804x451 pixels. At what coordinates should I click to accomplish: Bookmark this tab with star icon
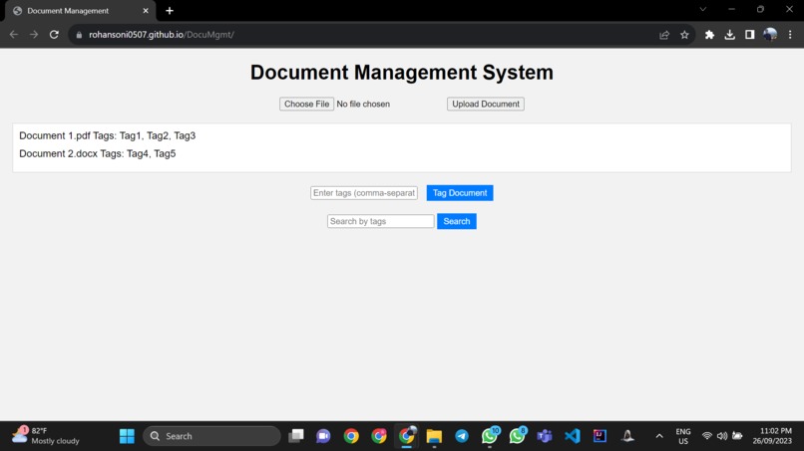[684, 35]
